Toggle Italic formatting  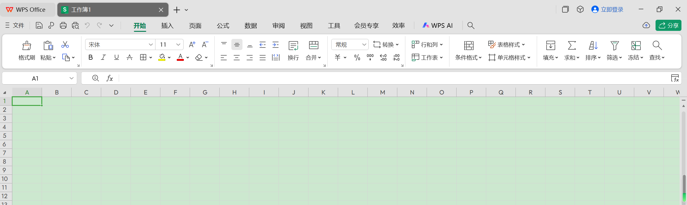pyautogui.click(x=103, y=57)
